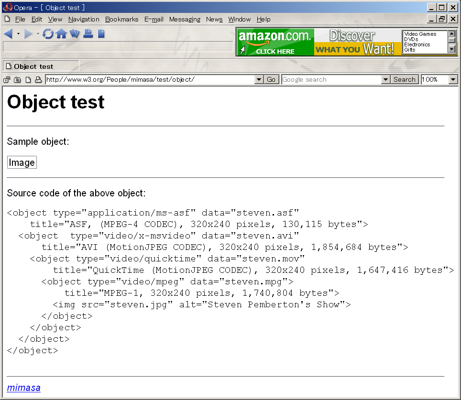Toggle document mode icon beside the address bar

coord(28,80)
